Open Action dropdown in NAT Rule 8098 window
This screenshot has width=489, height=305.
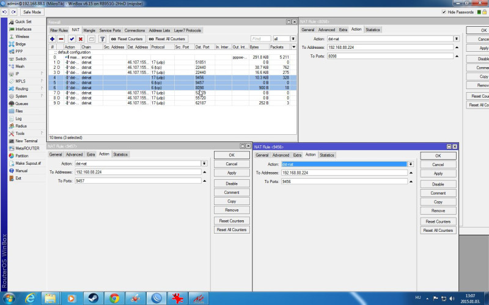coord(457,38)
